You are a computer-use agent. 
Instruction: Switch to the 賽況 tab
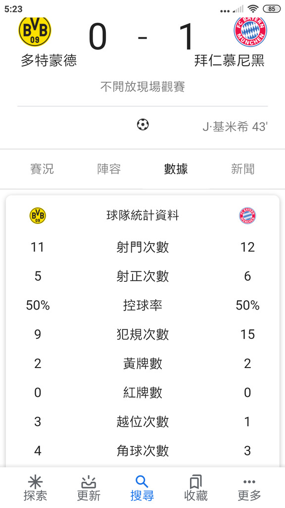[x=42, y=169]
